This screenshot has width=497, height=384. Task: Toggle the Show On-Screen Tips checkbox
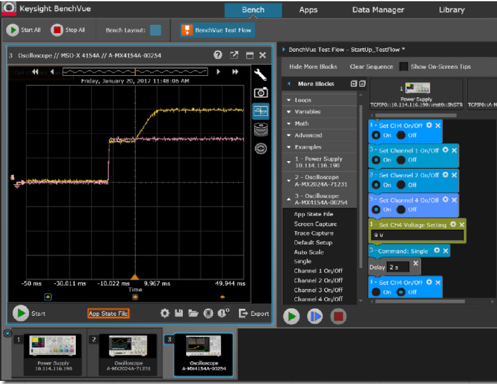pyautogui.click(x=403, y=66)
